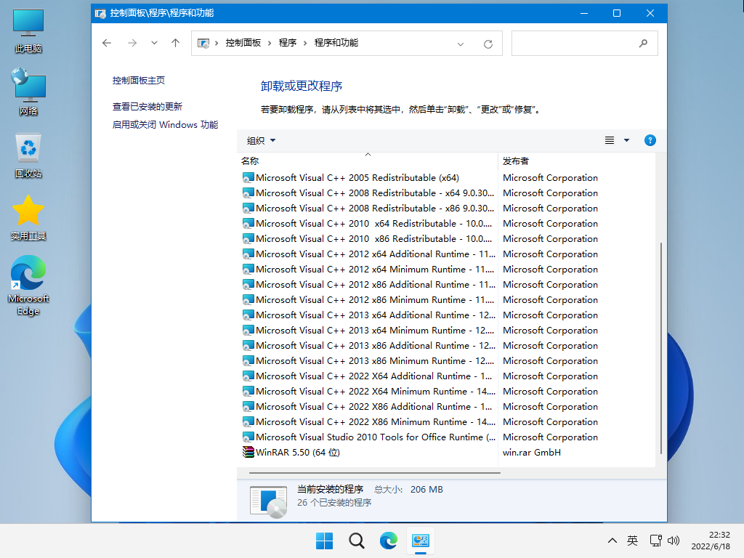Open the blue help question mark
The image size is (744, 558).
pyautogui.click(x=650, y=140)
